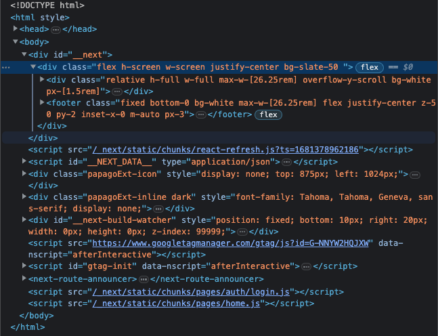
Task: Expand the next-route-announcer element
Action: pyautogui.click(x=24, y=278)
